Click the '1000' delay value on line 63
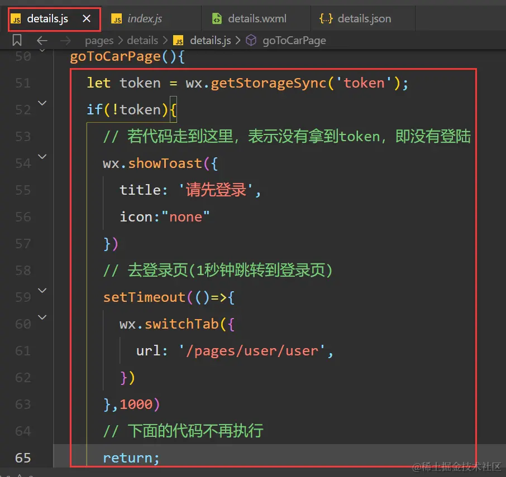 [x=136, y=404]
